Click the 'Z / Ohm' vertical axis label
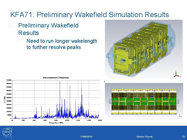This screenshot has height=140, width=187. 5,99
